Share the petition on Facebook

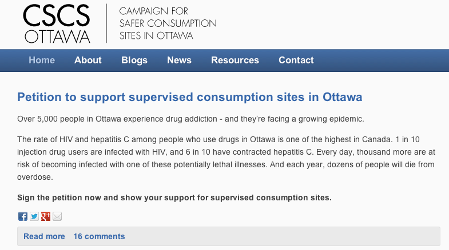point(23,216)
